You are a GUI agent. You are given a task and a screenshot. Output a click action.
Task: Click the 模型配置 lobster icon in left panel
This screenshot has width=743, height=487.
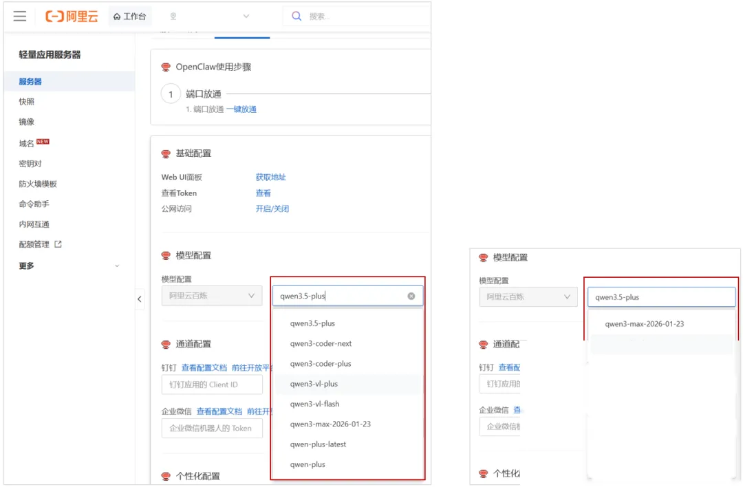tap(166, 256)
